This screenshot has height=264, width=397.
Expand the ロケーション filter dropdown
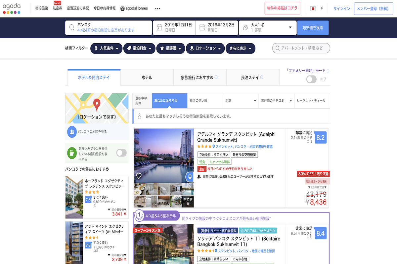click(x=205, y=48)
